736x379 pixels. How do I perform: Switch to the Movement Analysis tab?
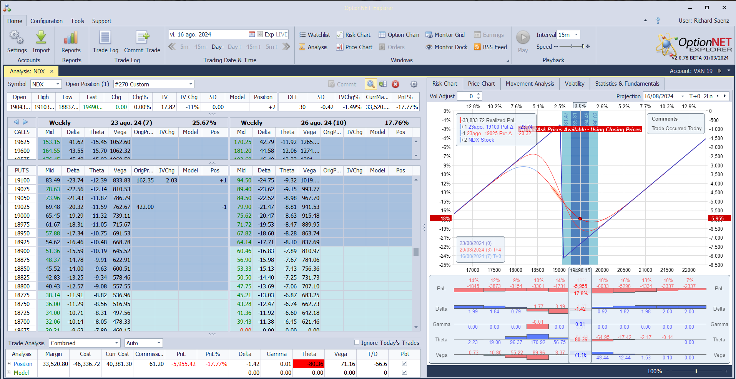point(530,84)
